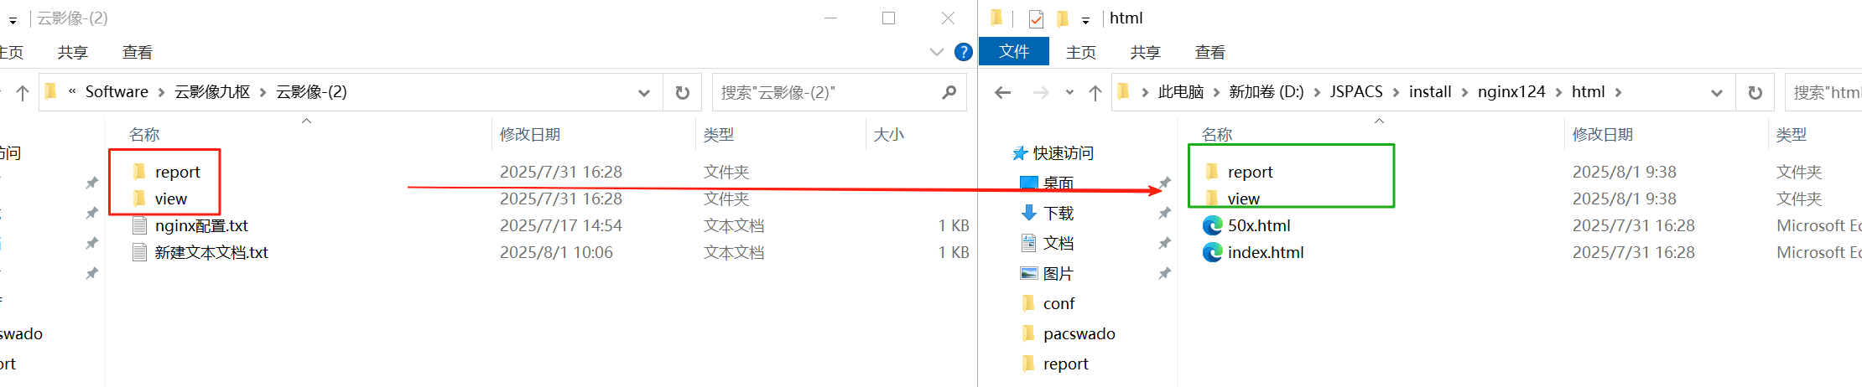
Task: Open recent locations dropdown in html window
Action: tap(1069, 92)
